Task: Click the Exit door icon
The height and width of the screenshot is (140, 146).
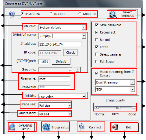Action: pos(115,127)
